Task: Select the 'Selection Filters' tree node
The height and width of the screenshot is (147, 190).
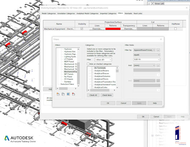Action: tap(67, 84)
